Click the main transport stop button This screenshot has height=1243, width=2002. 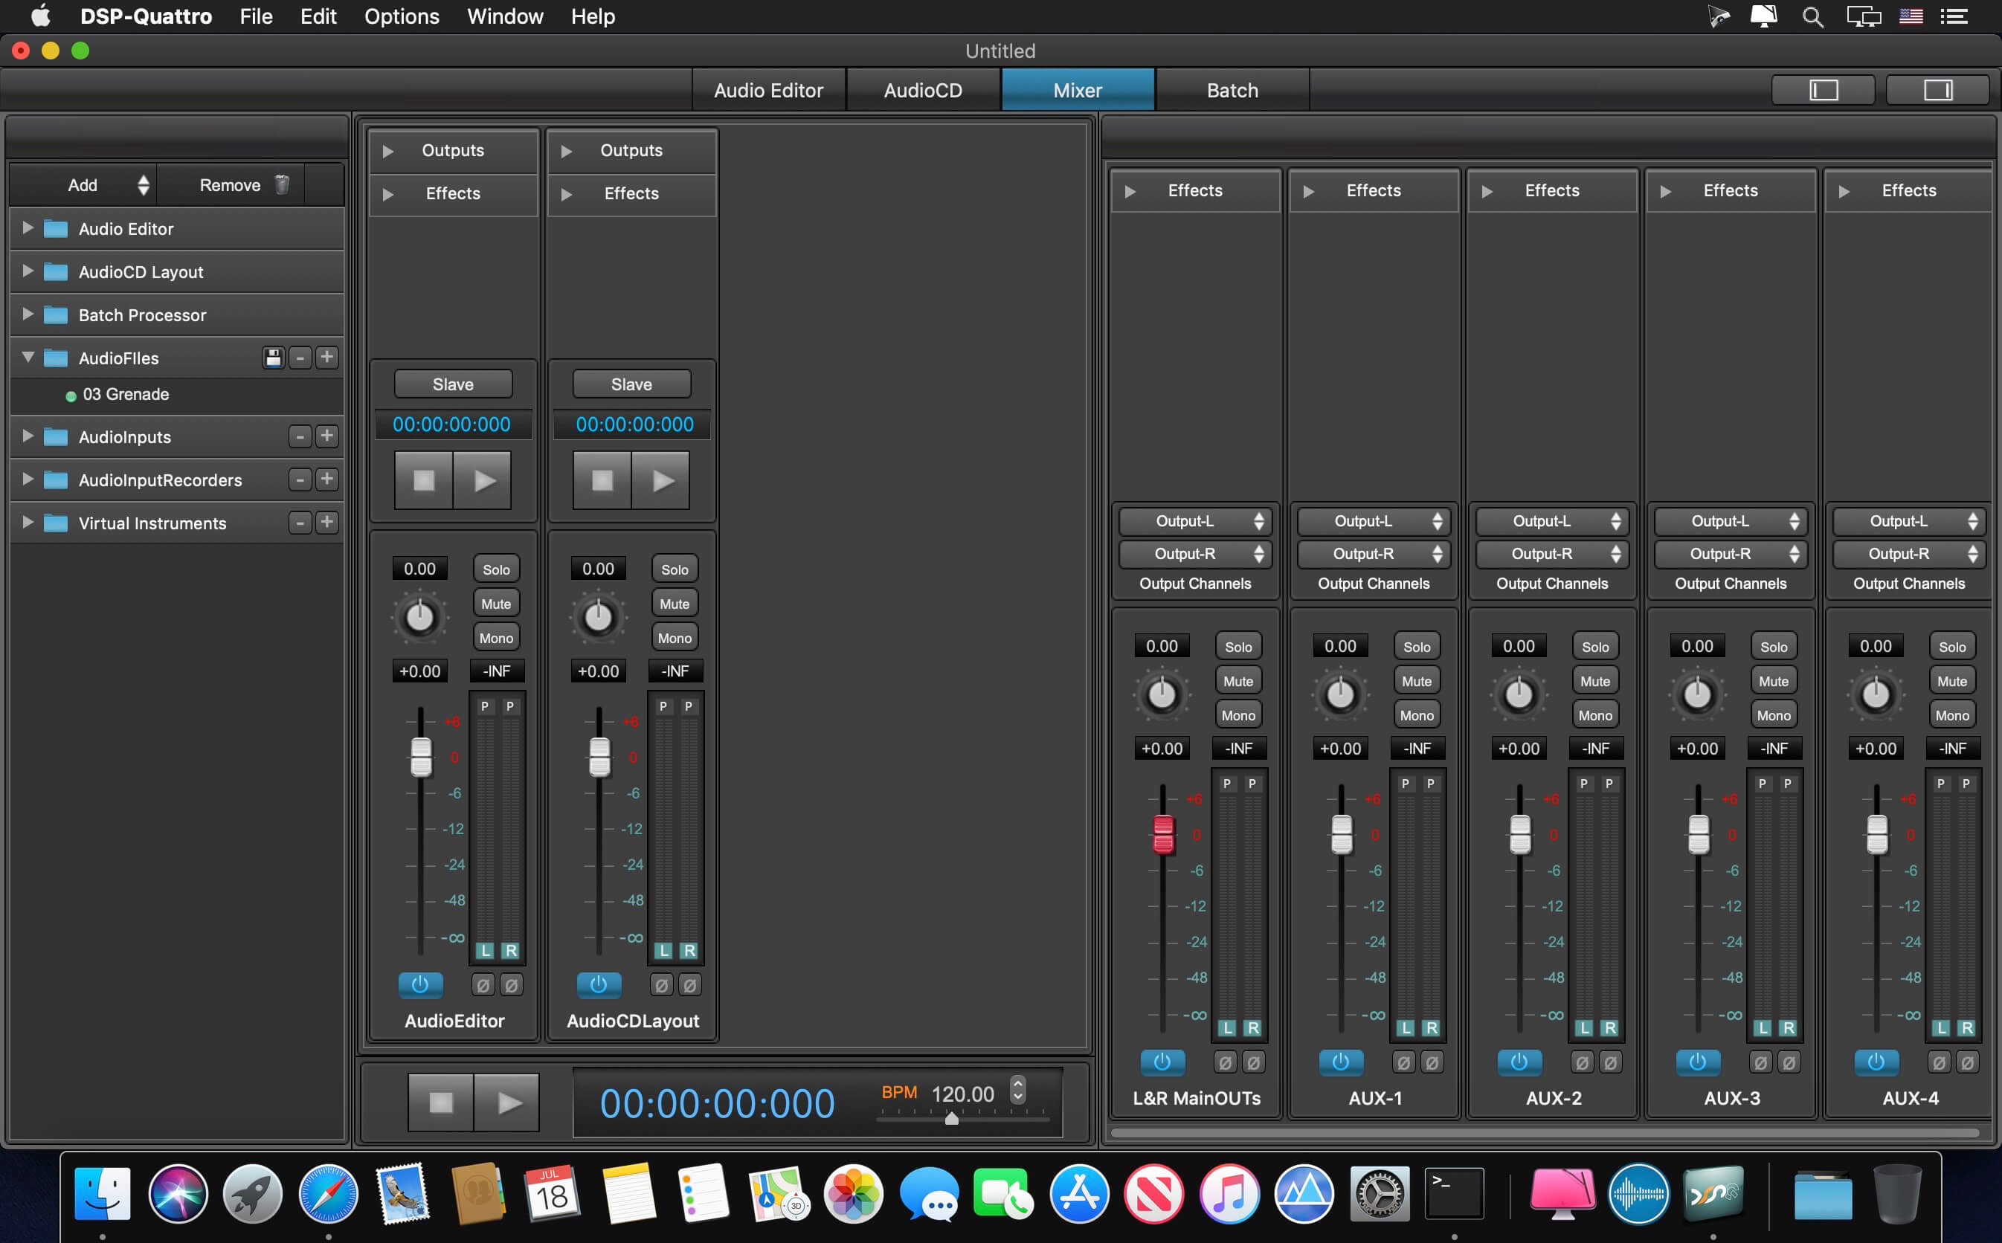tap(441, 1102)
